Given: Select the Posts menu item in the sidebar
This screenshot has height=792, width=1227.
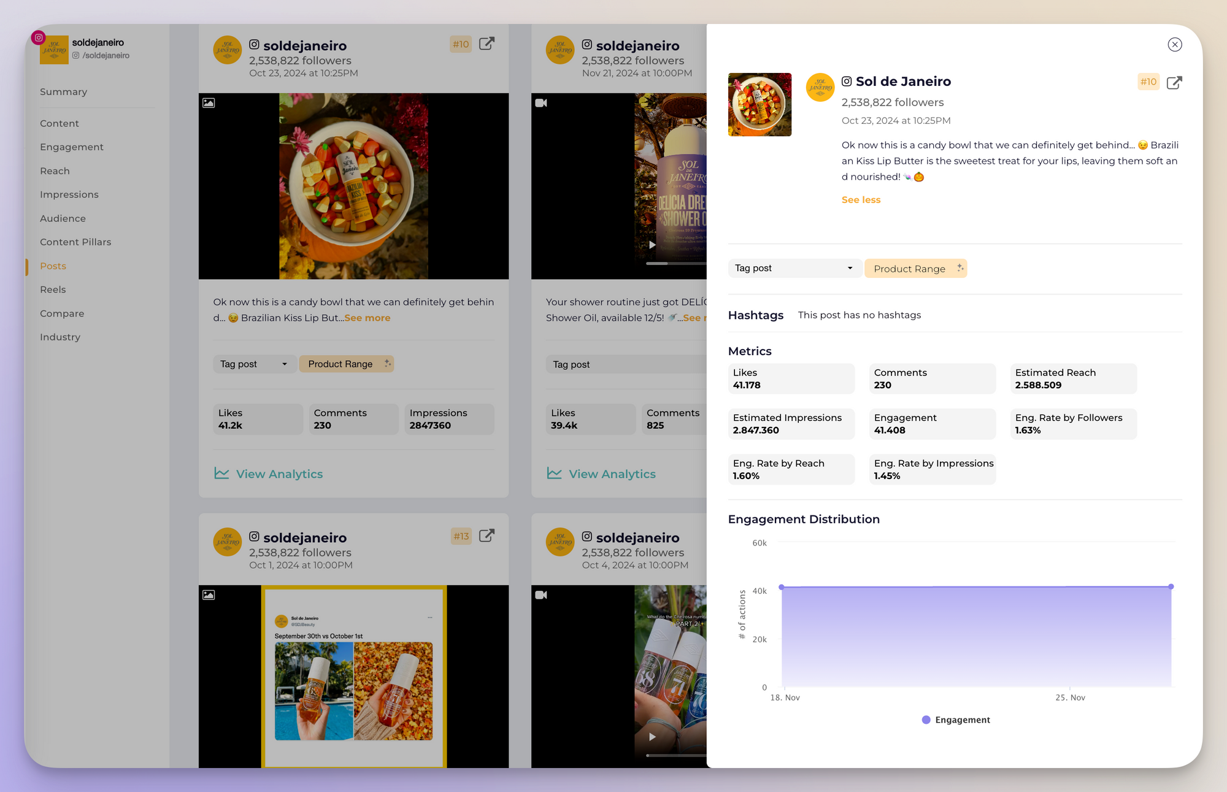Looking at the screenshot, I should pyautogui.click(x=53, y=266).
